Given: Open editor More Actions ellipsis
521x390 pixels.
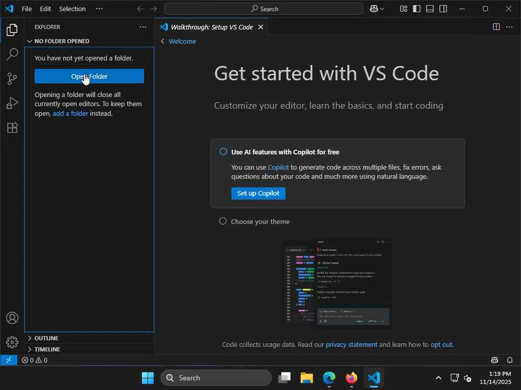Looking at the screenshot, I should [x=509, y=27].
